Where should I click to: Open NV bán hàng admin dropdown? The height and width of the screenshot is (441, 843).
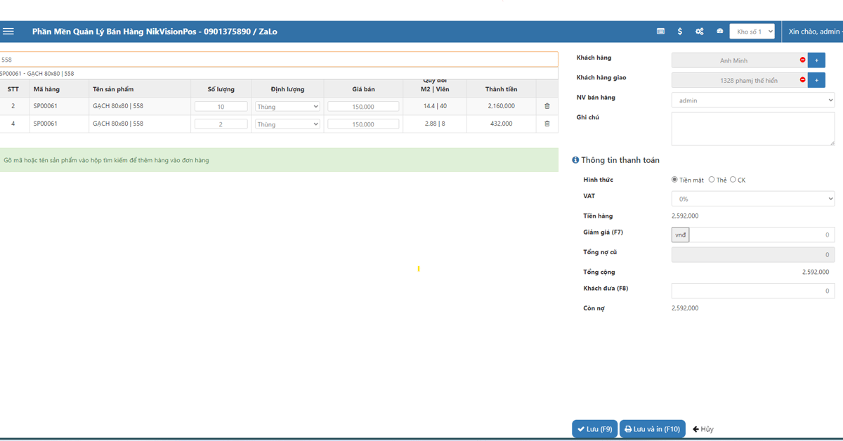(753, 100)
